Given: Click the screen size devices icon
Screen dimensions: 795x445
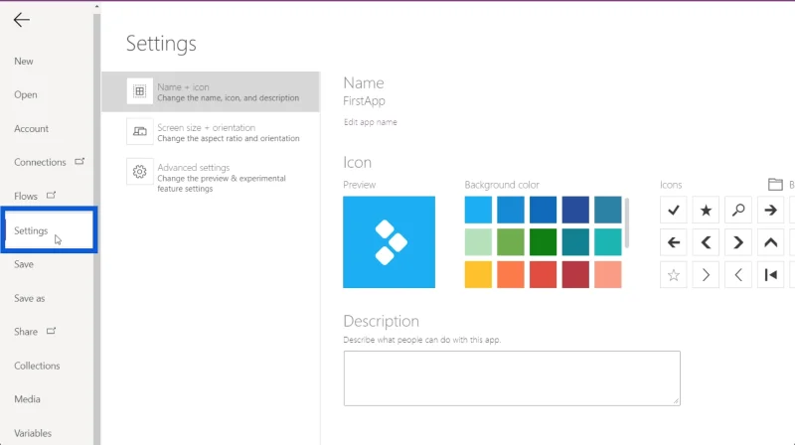Looking at the screenshot, I should (x=139, y=131).
